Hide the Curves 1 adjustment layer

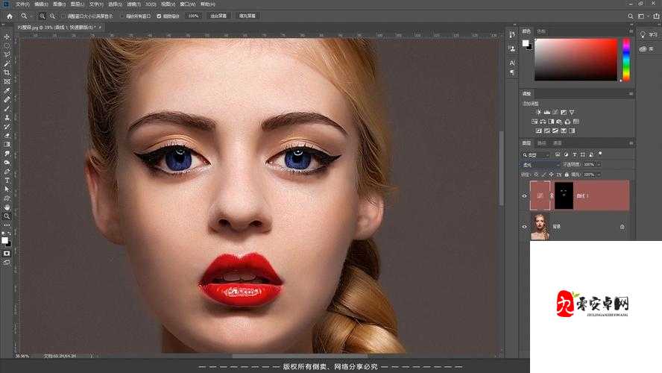pos(524,196)
